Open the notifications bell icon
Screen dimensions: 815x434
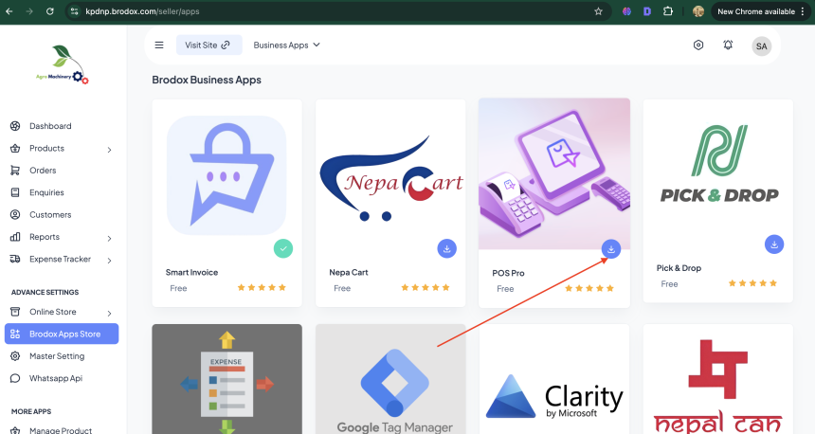[x=728, y=45]
